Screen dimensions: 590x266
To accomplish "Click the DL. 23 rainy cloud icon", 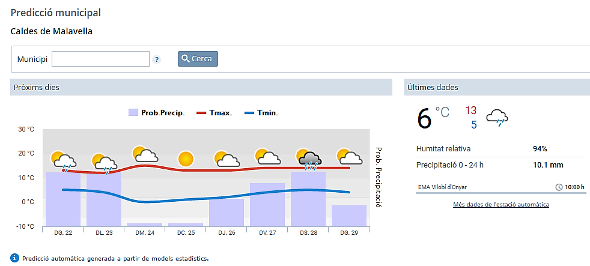I will [x=104, y=162].
